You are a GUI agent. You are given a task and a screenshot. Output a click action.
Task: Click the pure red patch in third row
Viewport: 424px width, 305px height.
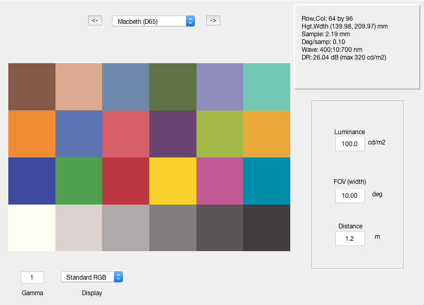coord(126,181)
